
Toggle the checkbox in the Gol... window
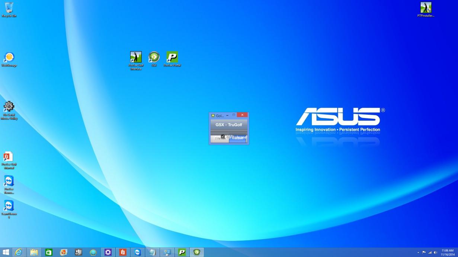222,136
